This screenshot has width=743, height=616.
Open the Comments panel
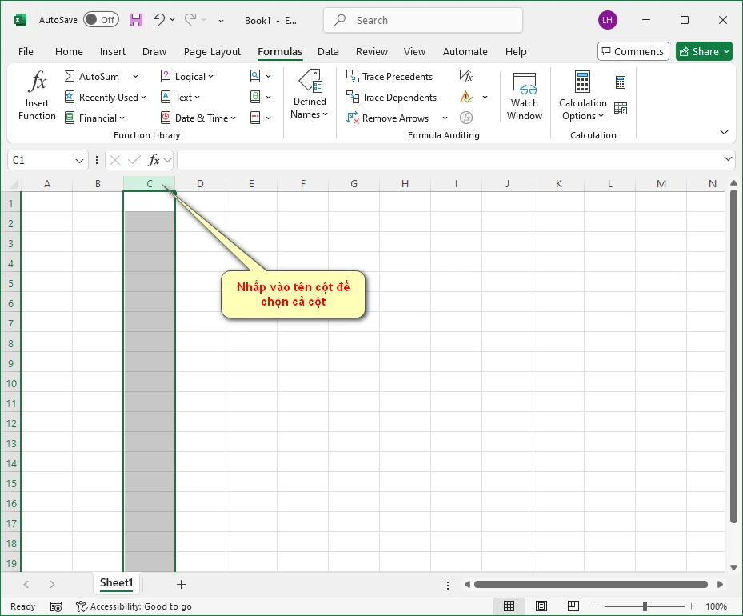pyautogui.click(x=633, y=50)
